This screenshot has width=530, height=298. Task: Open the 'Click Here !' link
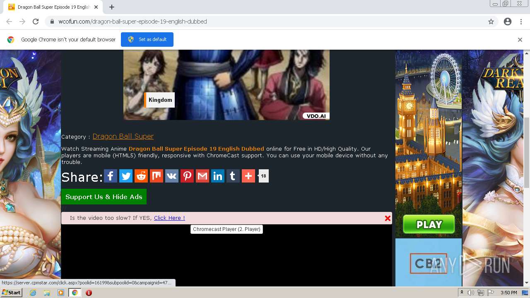pyautogui.click(x=169, y=218)
